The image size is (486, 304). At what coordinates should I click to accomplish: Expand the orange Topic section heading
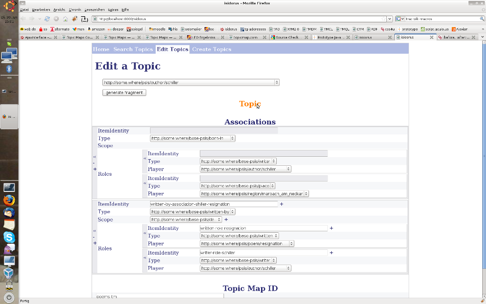coord(250,104)
